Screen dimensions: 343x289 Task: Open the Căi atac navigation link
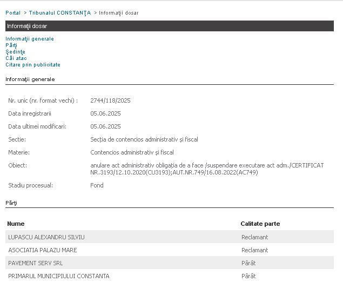tap(16, 58)
